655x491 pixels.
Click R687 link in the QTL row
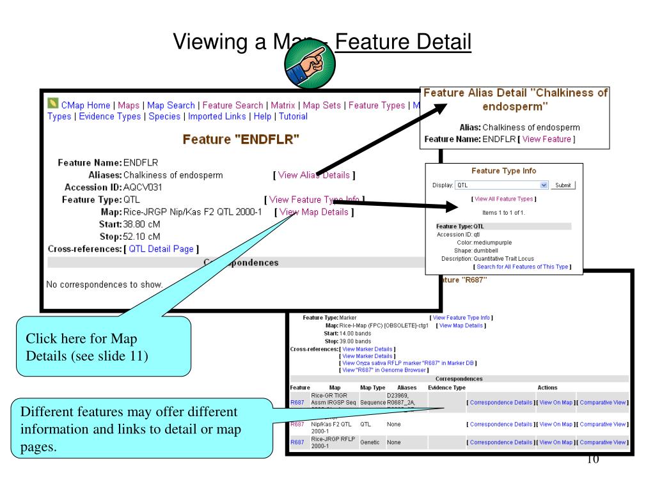pos(297,425)
